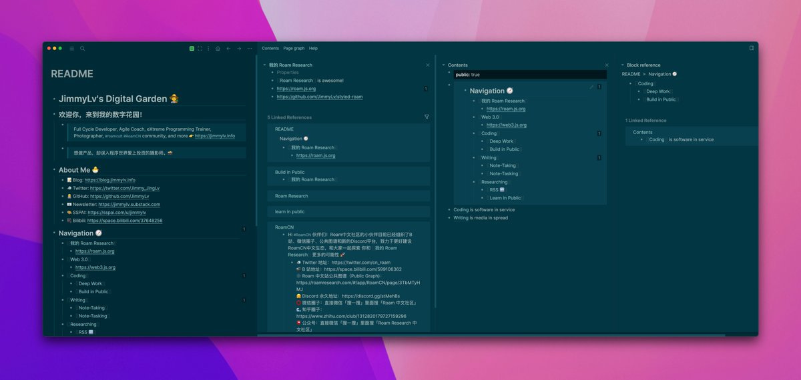Navigate forward with right arrow icon
801x380 pixels.
(239, 49)
